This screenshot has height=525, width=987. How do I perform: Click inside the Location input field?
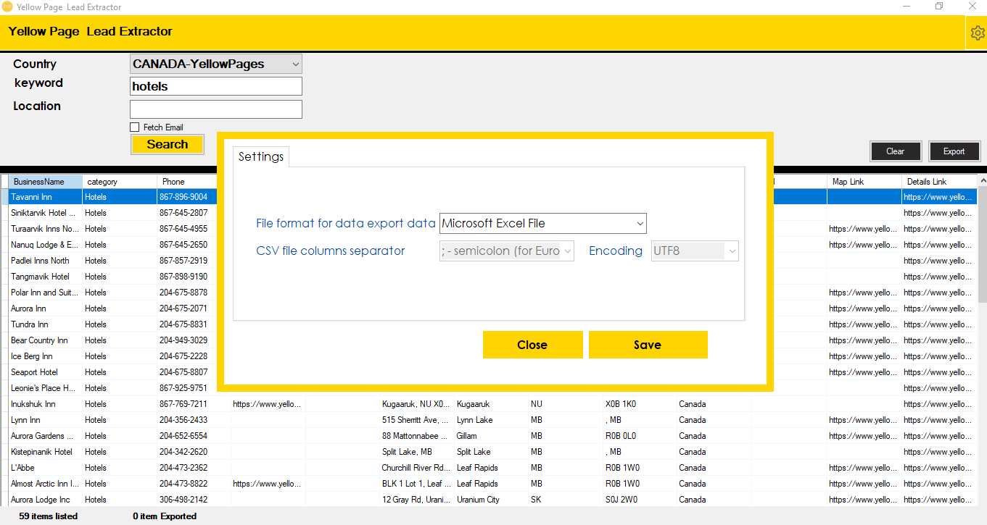click(215, 109)
